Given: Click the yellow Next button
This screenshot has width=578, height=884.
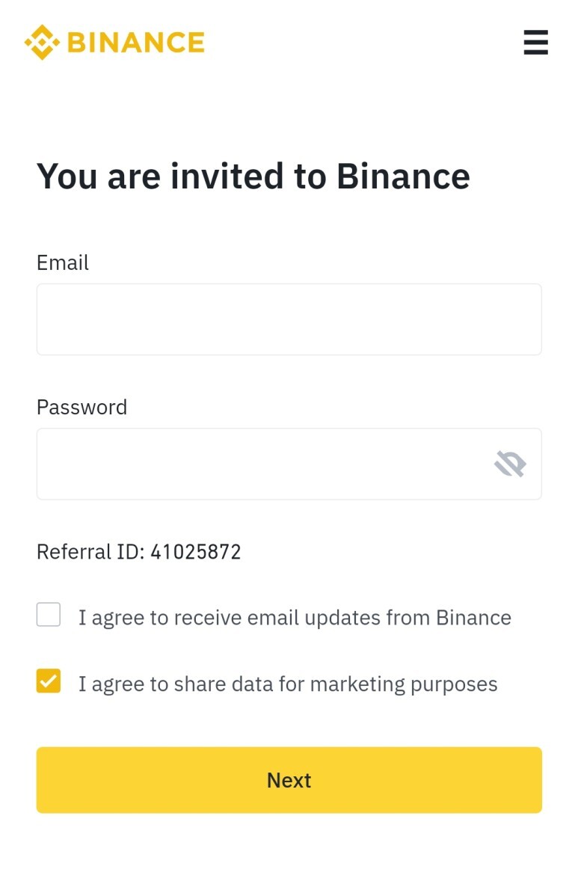Looking at the screenshot, I should [x=289, y=780].
